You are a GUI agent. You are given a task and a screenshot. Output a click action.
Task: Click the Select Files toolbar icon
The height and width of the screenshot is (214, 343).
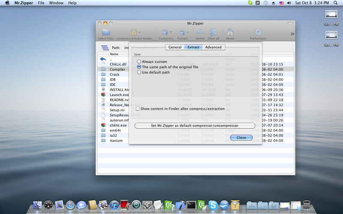106,33
